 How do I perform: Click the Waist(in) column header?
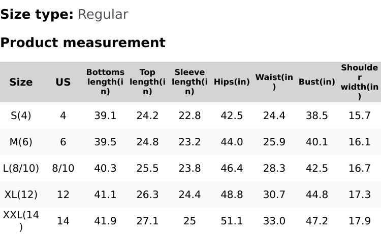[x=274, y=82]
